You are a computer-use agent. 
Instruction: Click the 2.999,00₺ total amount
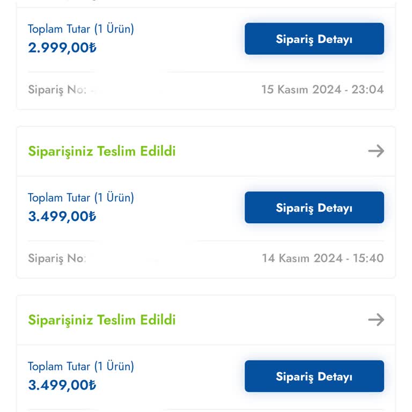tap(62, 48)
